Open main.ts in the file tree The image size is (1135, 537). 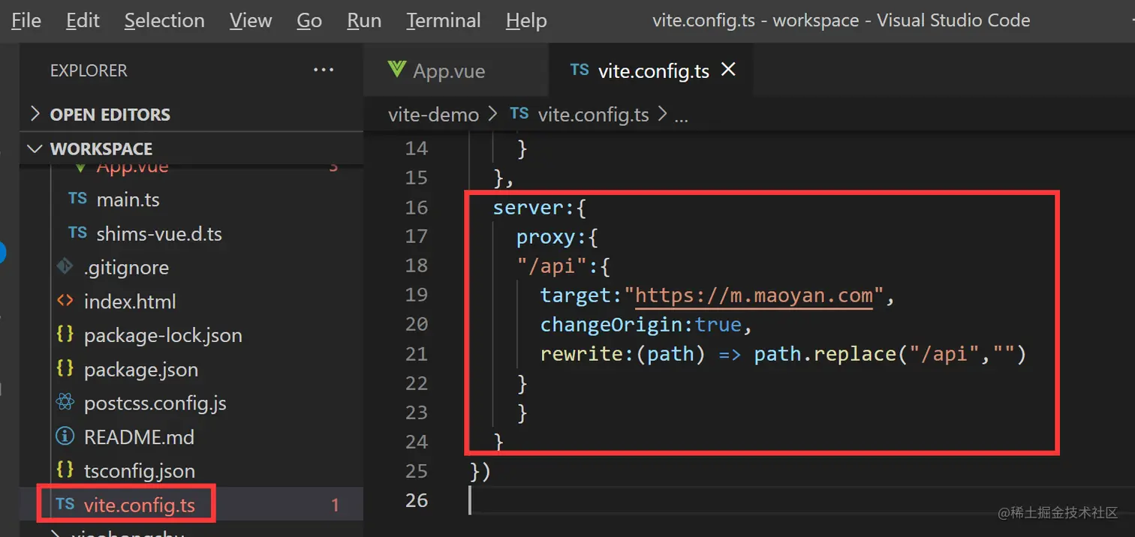coord(128,199)
